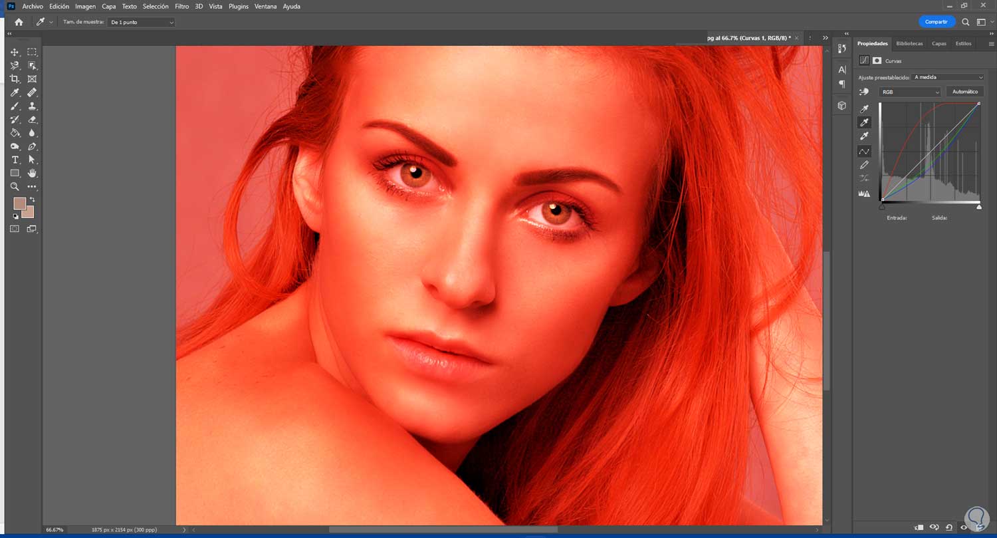Select the Clone Stamp tool
The height and width of the screenshot is (538, 997).
(x=32, y=106)
